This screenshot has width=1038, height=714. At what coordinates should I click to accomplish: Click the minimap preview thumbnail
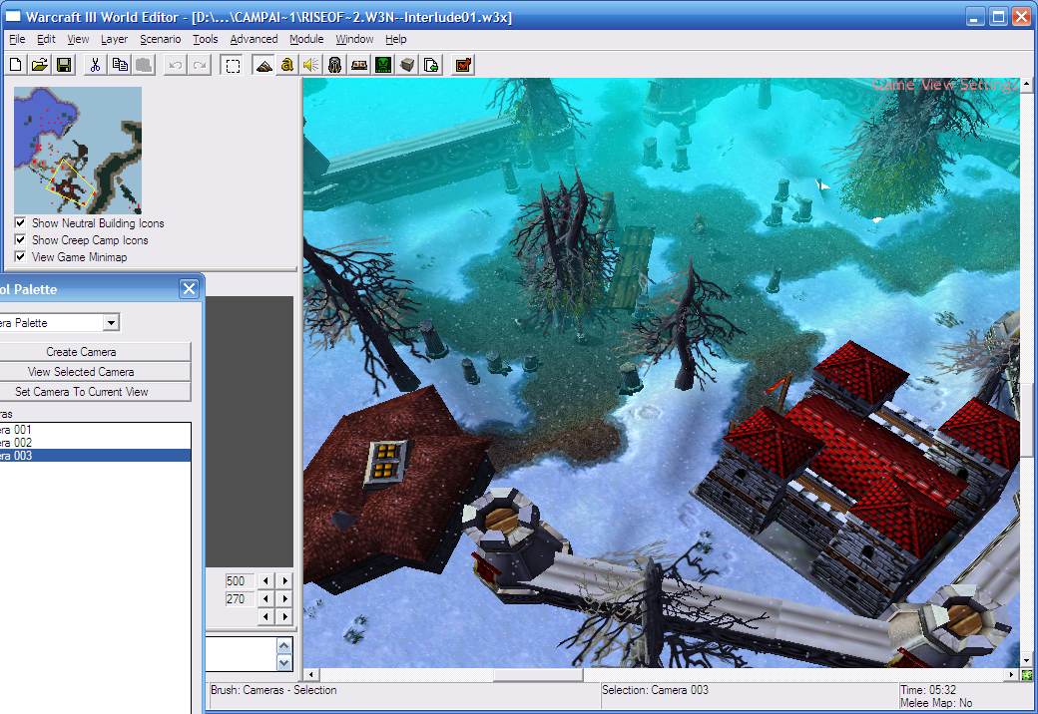[78, 150]
